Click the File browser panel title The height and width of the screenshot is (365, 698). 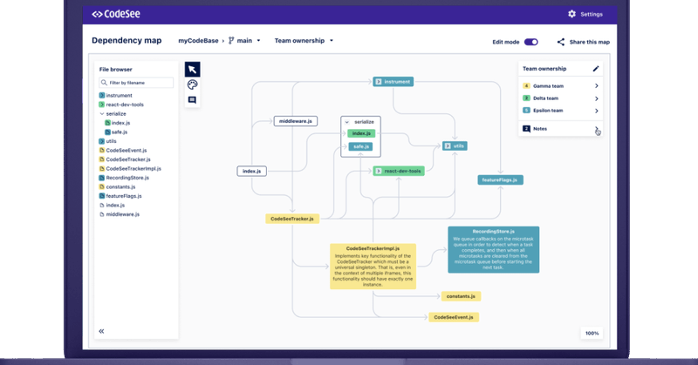[116, 70]
